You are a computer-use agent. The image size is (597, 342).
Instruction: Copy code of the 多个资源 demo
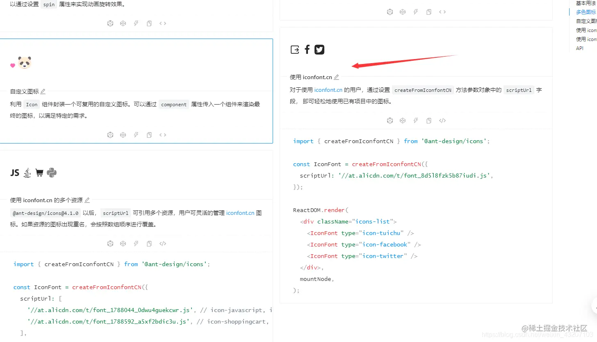pos(149,244)
